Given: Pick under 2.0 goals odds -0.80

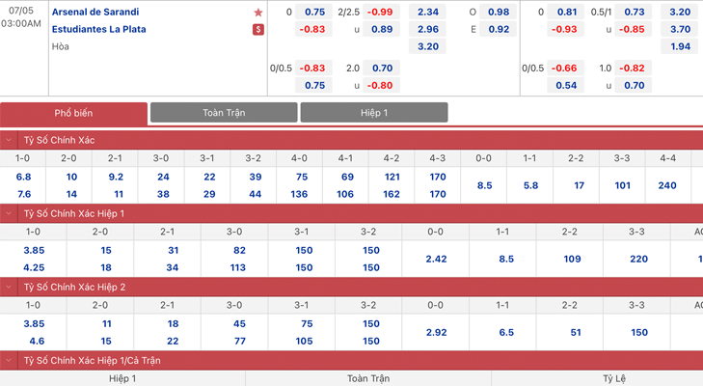Looking at the screenshot, I should click(x=381, y=85).
